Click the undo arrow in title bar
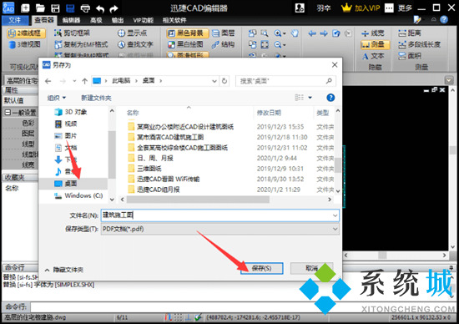 pos(100,9)
